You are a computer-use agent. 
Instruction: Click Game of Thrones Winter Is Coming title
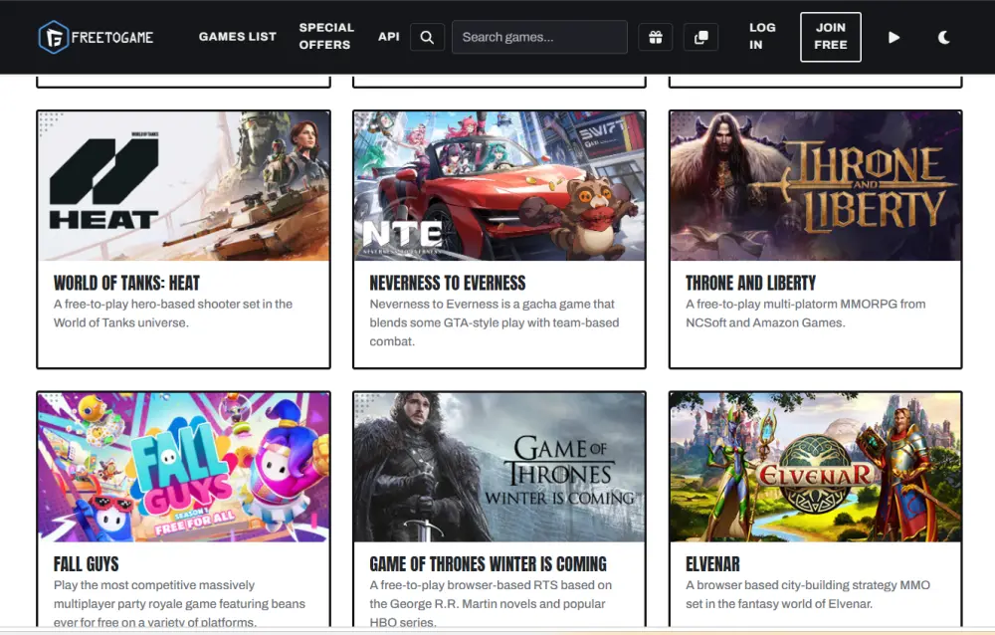[488, 564]
